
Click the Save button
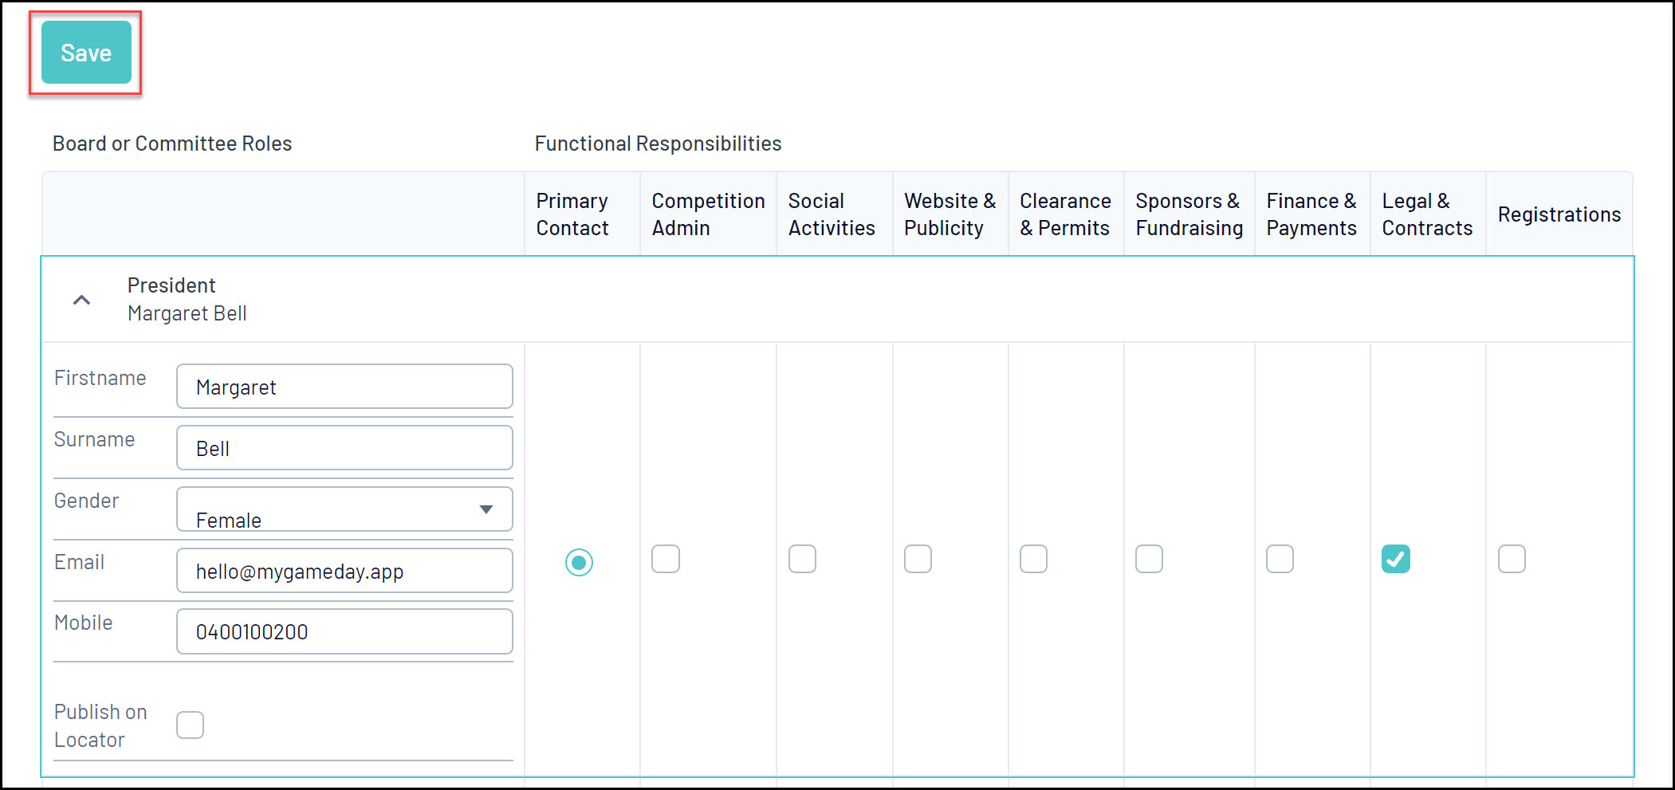click(x=86, y=53)
